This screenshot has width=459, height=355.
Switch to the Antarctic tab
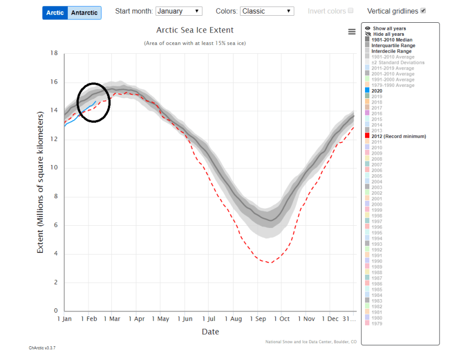pos(84,12)
